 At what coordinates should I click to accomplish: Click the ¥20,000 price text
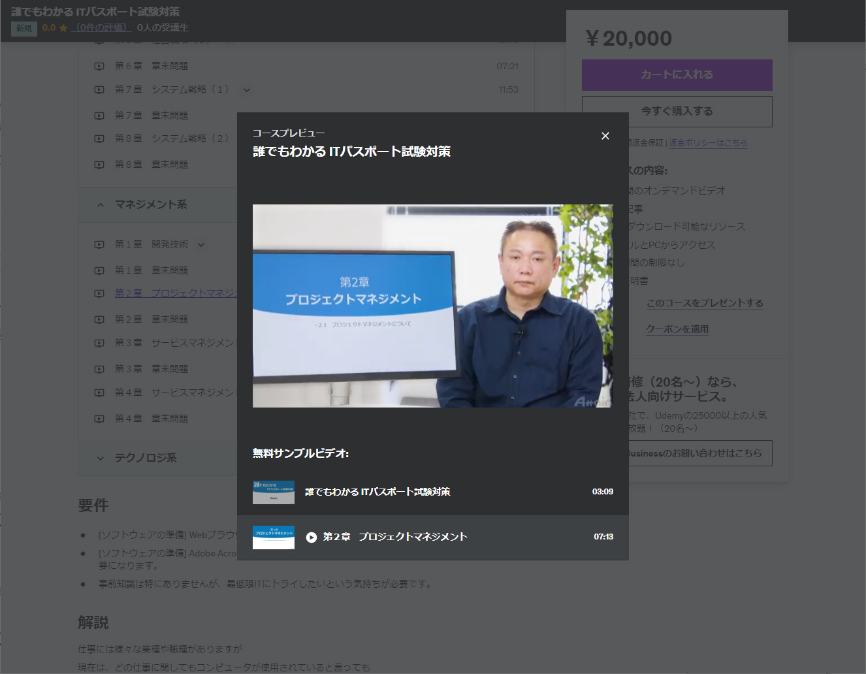[x=629, y=39]
